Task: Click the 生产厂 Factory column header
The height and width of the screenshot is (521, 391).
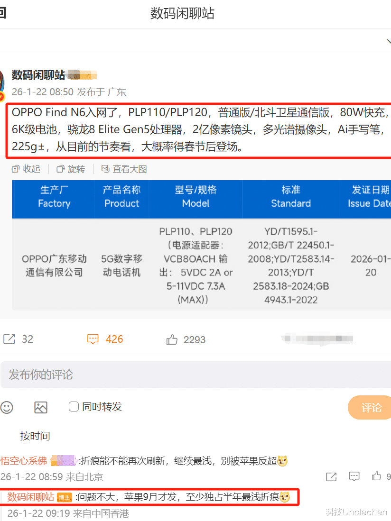Action: (54, 196)
